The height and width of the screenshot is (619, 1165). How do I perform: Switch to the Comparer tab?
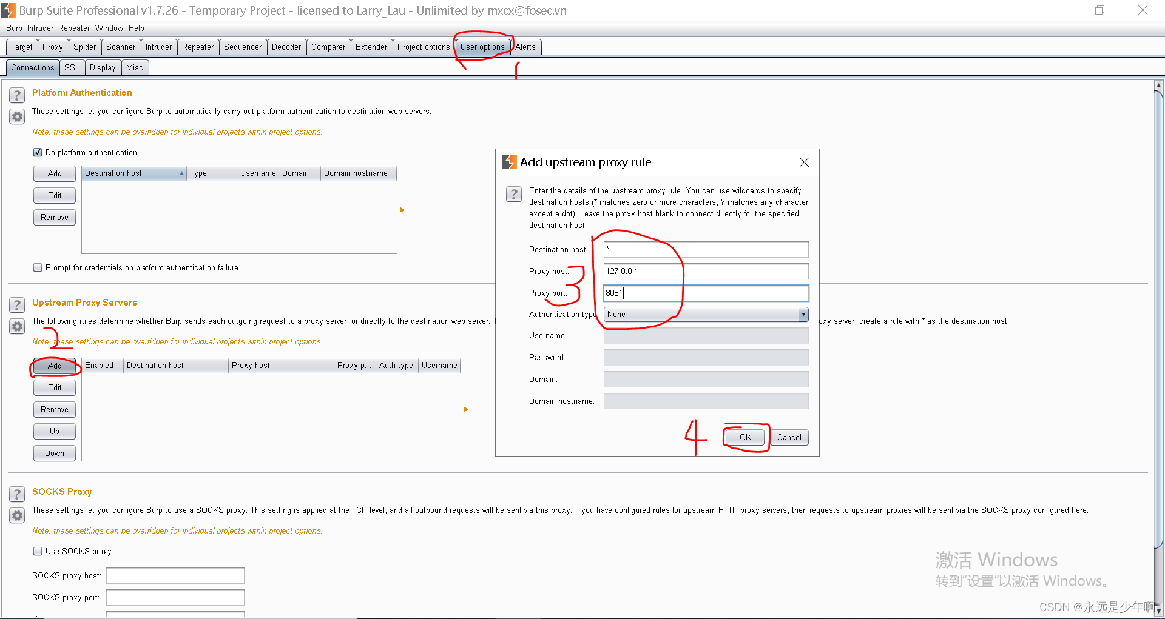tap(328, 47)
